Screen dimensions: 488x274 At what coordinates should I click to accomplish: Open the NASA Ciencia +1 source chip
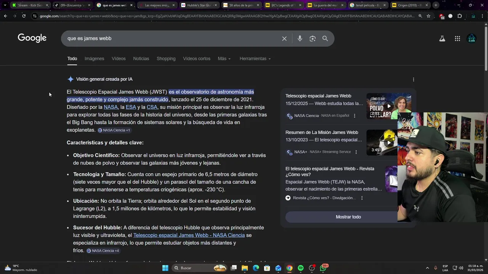coord(114,130)
